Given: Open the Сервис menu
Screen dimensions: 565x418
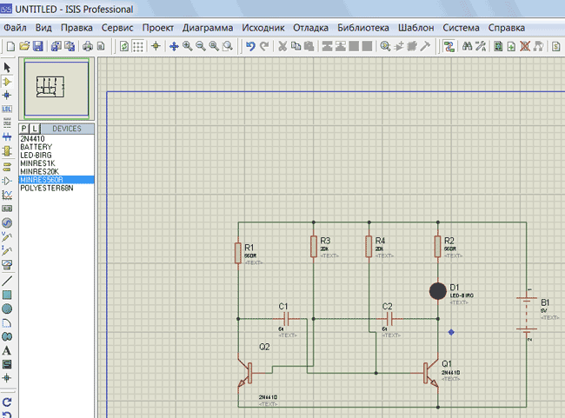Looking at the screenshot, I should tap(117, 28).
